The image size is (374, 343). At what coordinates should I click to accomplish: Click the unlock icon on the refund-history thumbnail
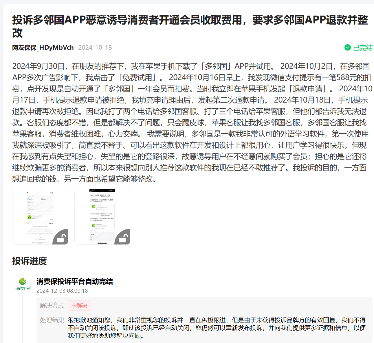[123, 238]
